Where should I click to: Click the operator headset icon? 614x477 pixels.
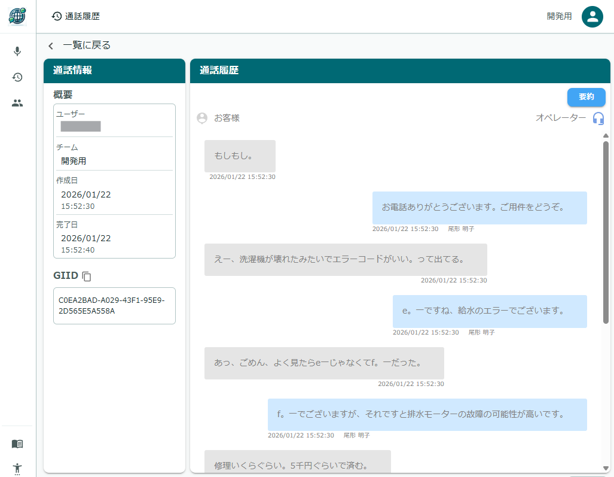(598, 118)
